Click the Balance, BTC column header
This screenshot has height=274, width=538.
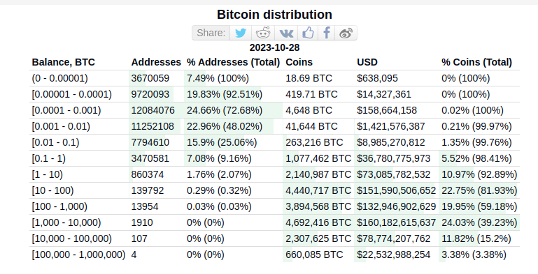click(64, 62)
